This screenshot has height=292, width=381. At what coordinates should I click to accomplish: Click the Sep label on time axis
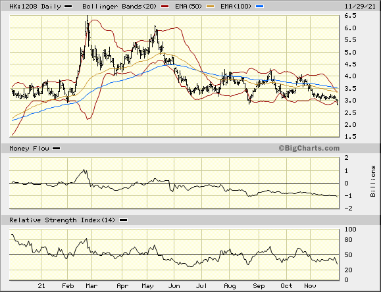tap(259, 286)
